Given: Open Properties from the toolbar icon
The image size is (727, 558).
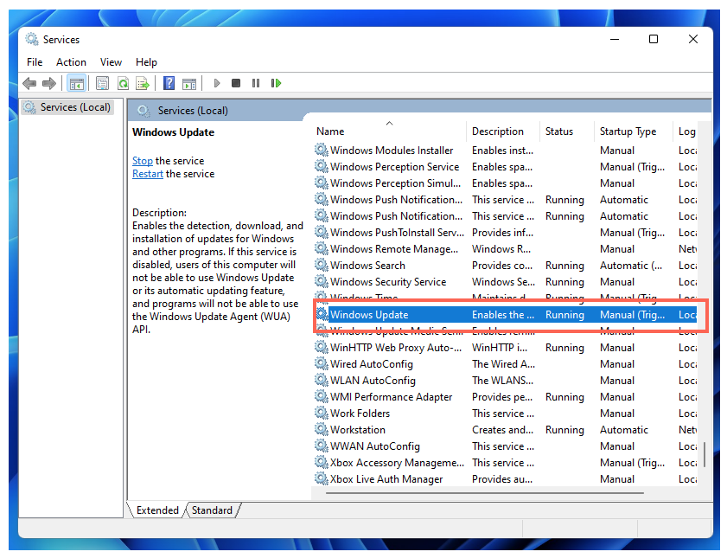Looking at the screenshot, I should [x=102, y=84].
